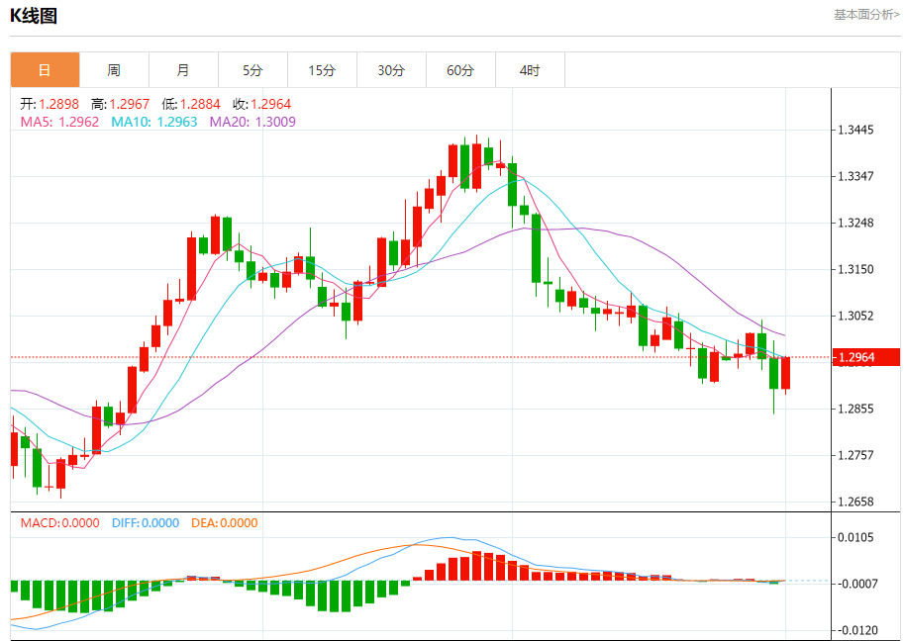Image resolution: width=904 pixels, height=641 pixels.
Task: Open the 5分 timeframe tab
Action: click(252, 70)
